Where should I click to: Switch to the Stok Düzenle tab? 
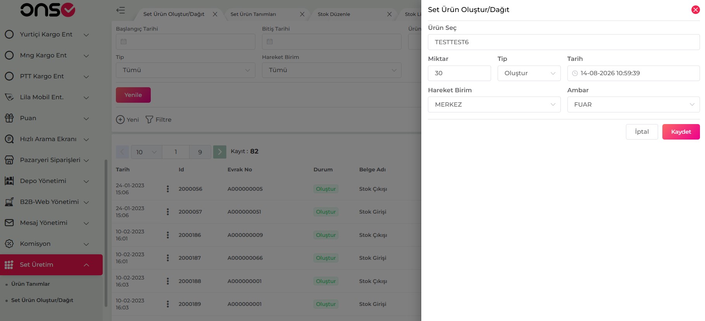[x=334, y=14]
